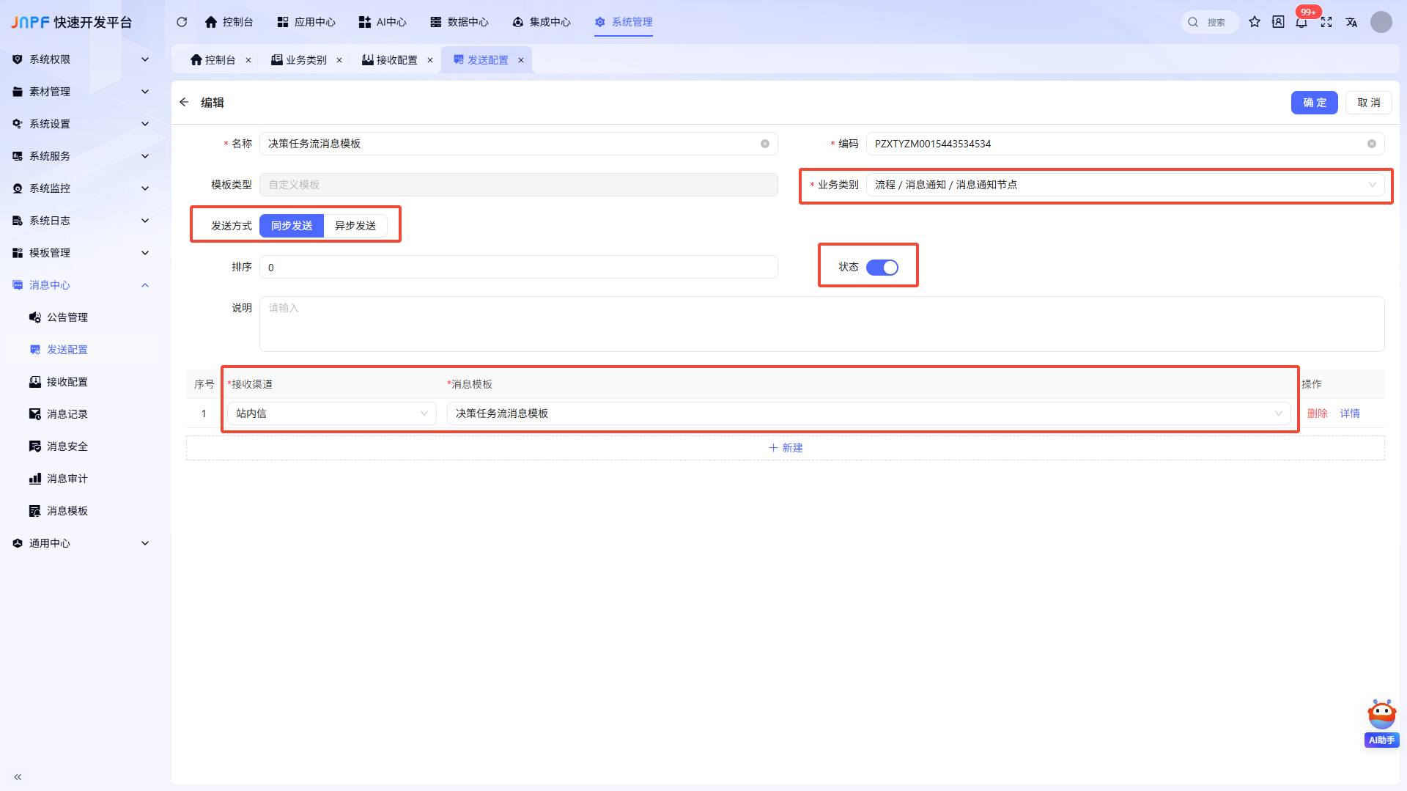Select 异步发送 send mode
Viewport: 1407px width, 791px height.
pyautogui.click(x=355, y=226)
